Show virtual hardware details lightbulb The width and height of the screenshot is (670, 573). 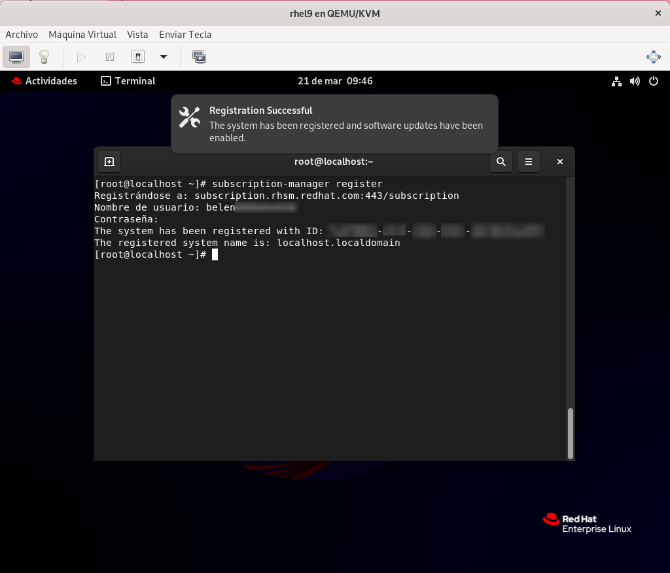point(44,57)
